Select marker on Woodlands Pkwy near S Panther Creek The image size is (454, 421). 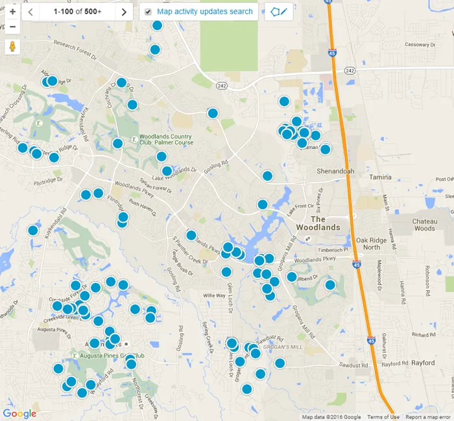click(191, 235)
